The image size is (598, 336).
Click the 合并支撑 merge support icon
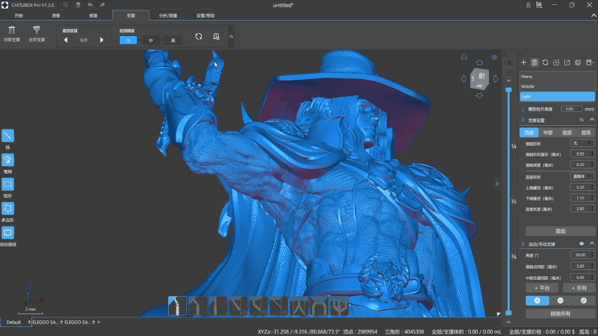click(37, 30)
